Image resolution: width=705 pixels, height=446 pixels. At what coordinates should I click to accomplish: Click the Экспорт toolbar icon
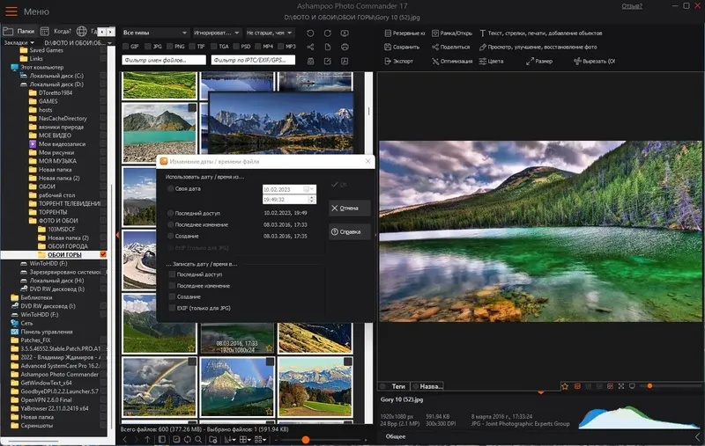point(389,62)
